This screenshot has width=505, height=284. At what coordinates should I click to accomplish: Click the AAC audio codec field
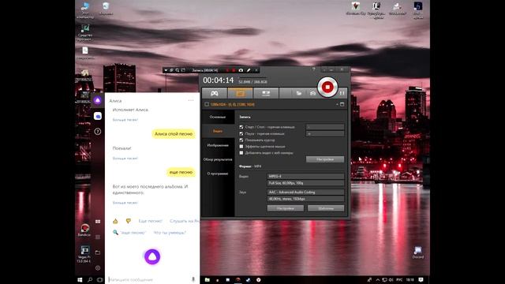coord(305,192)
